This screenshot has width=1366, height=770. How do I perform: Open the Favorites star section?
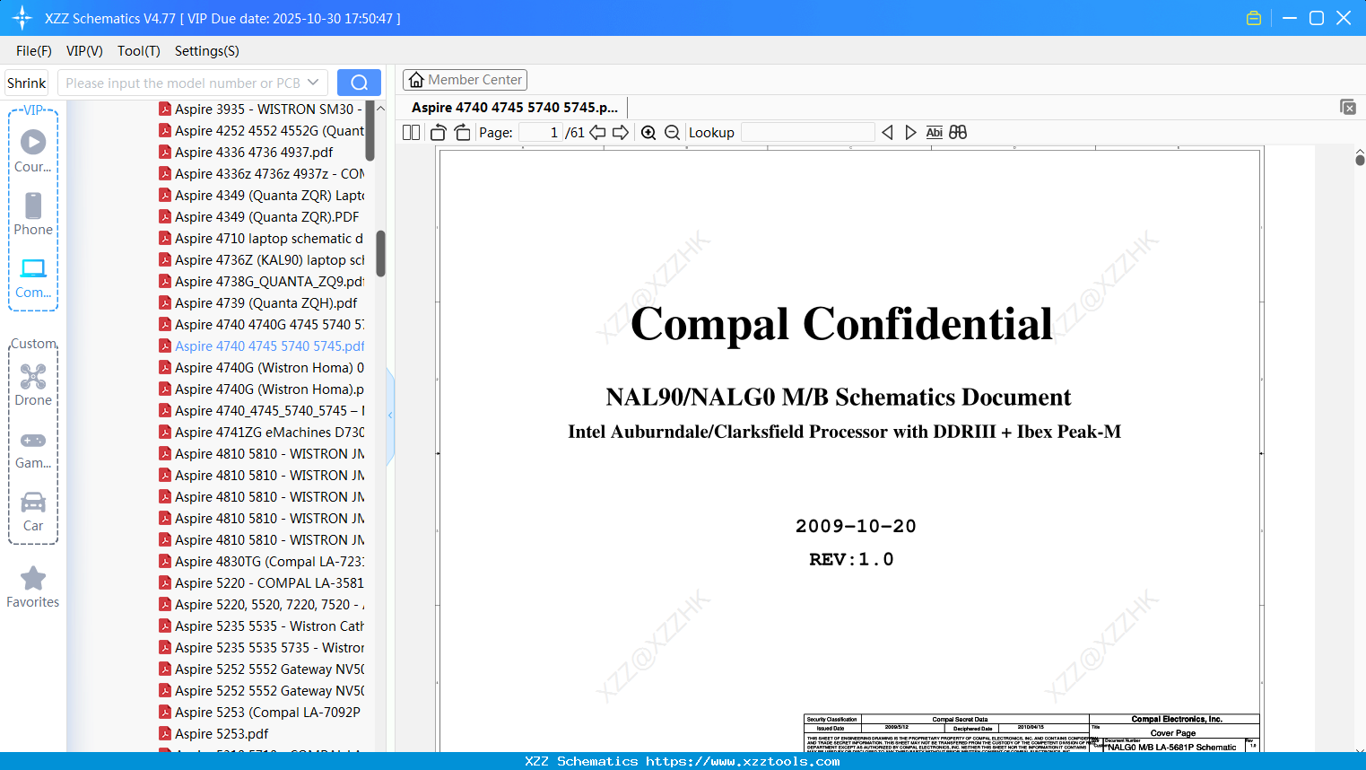coord(33,587)
